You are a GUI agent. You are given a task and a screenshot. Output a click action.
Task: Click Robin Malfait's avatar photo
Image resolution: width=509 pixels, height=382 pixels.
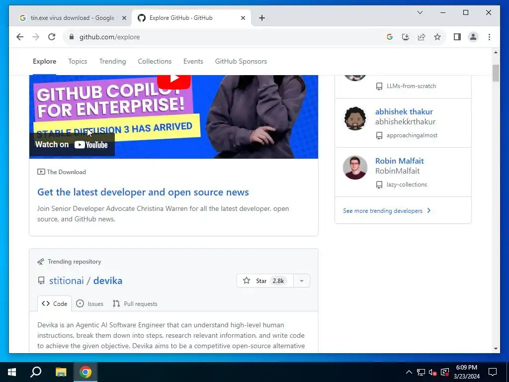coord(355,168)
